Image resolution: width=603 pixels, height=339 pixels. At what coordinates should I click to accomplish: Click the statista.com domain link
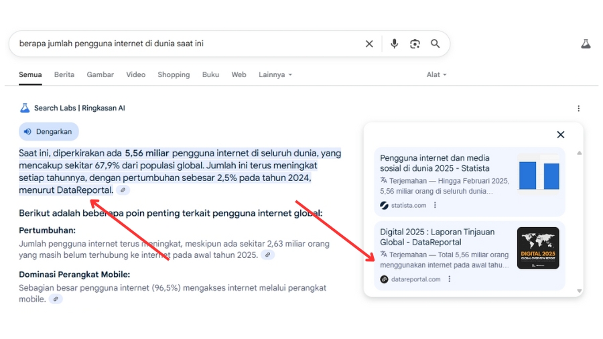point(409,206)
